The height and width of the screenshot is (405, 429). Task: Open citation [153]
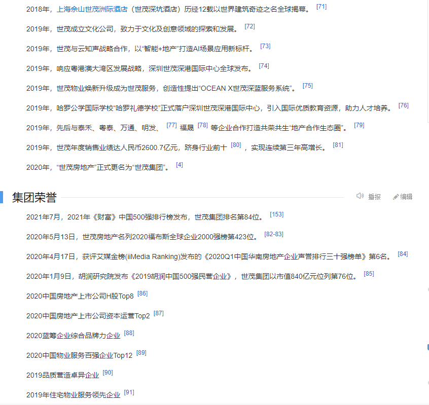click(x=276, y=214)
